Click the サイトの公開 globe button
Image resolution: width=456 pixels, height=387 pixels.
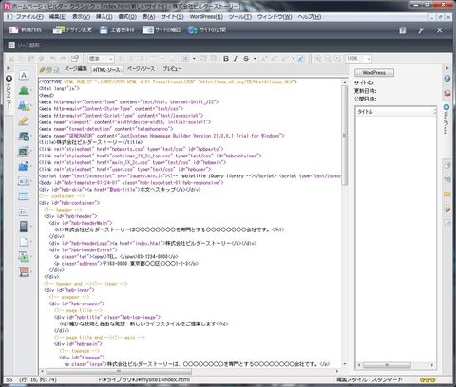206,29
